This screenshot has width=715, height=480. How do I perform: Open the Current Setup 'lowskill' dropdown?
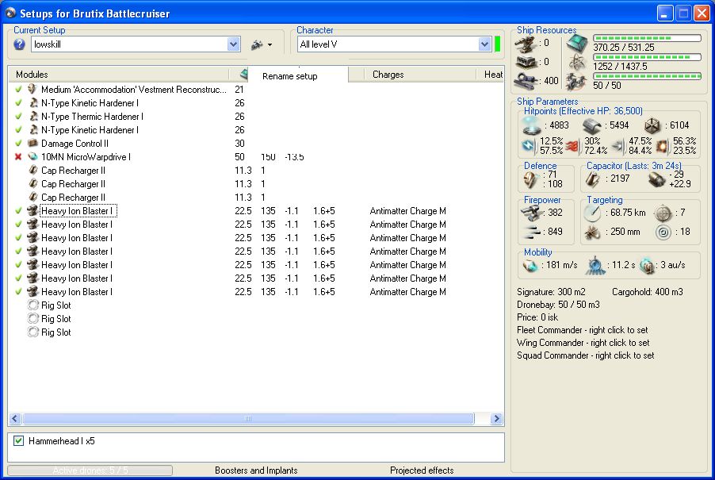pos(233,44)
